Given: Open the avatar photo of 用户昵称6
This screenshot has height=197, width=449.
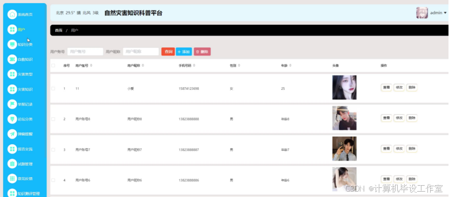Looking at the screenshot, I should [344, 179].
